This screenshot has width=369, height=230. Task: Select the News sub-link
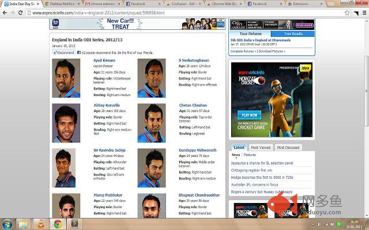236,155
